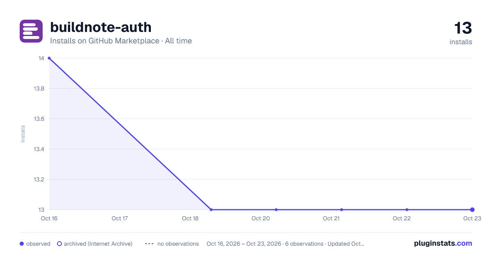Click the subtitle 'Installs on GitHub Marketplace · All time'
Image resolution: width=492 pixels, height=258 pixels.
click(121, 41)
